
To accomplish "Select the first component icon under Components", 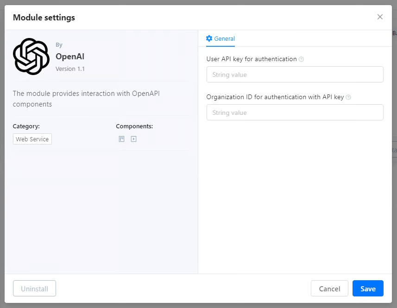I will point(121,138).
